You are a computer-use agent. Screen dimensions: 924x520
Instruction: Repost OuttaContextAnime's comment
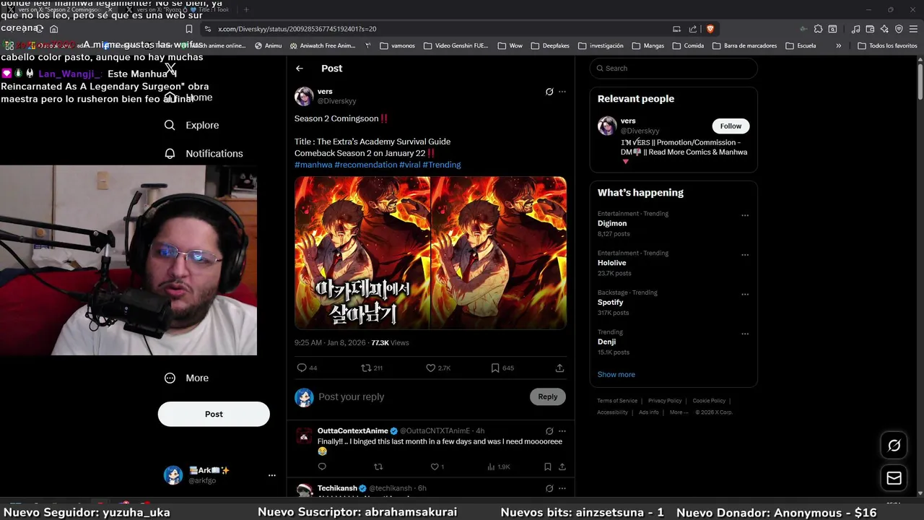click(x=378, y=467)
